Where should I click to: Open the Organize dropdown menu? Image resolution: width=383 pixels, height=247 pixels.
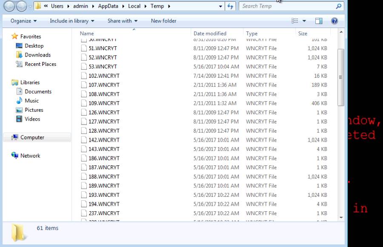(23, 21)
